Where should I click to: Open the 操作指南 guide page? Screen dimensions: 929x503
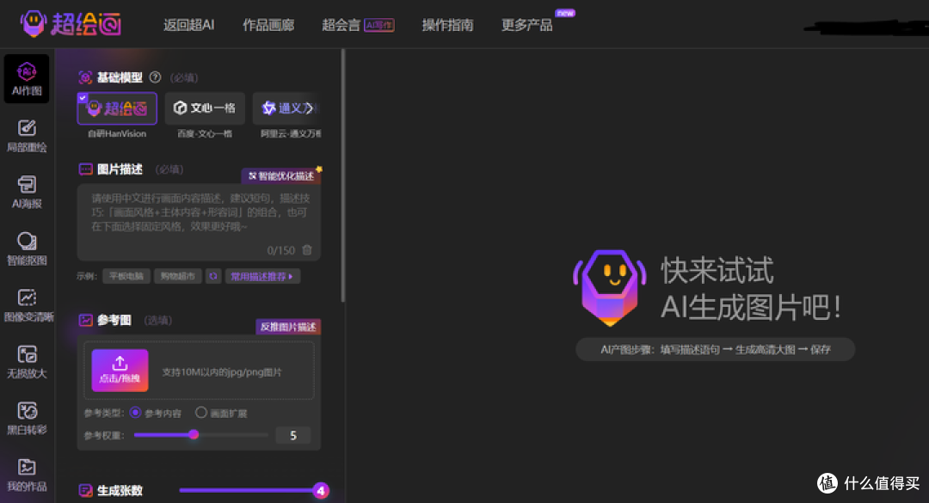pyautogui.click(x=447, y=25)
